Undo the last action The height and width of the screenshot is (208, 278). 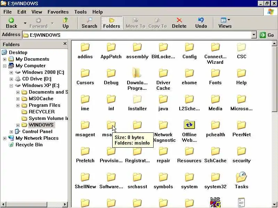pyautogui.click(x=201, y=23)
